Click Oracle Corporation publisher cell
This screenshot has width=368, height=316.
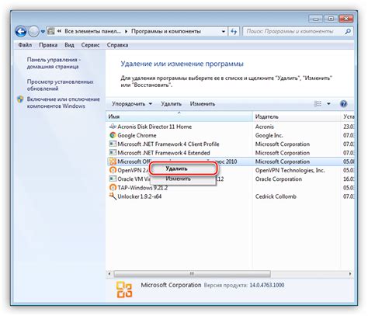(x=279, y=179)
